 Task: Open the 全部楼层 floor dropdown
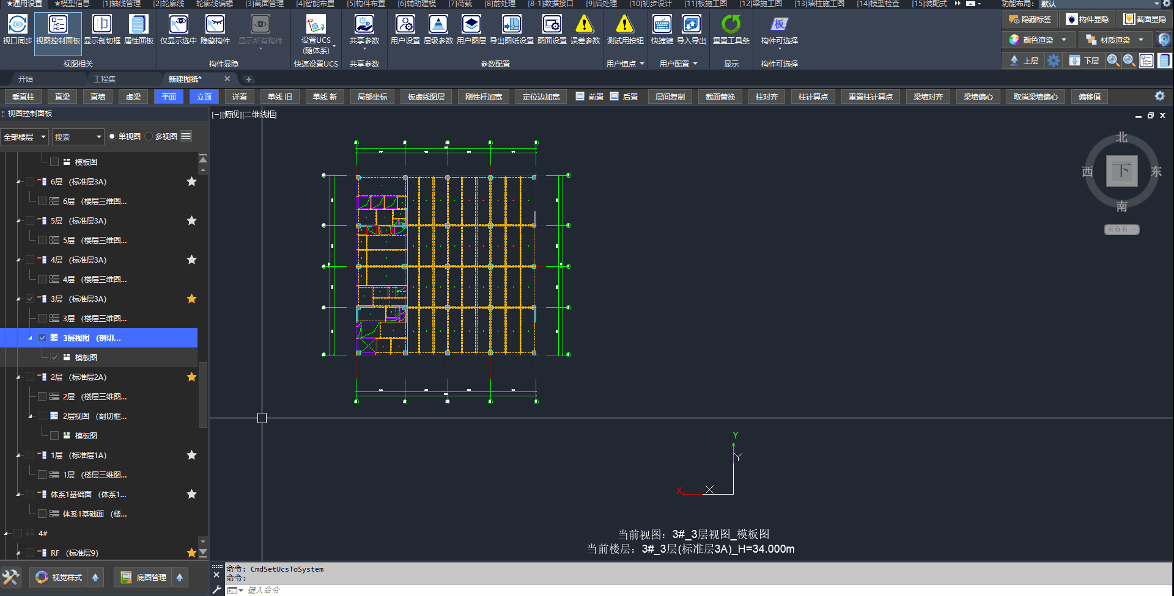pyautogui.click(x=24, y=137)
